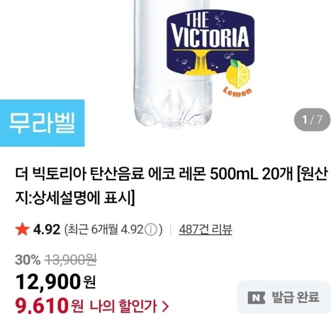Open the rating info circle icon
Viewport: 336px width, 314px height.
[x=151, y=230]
